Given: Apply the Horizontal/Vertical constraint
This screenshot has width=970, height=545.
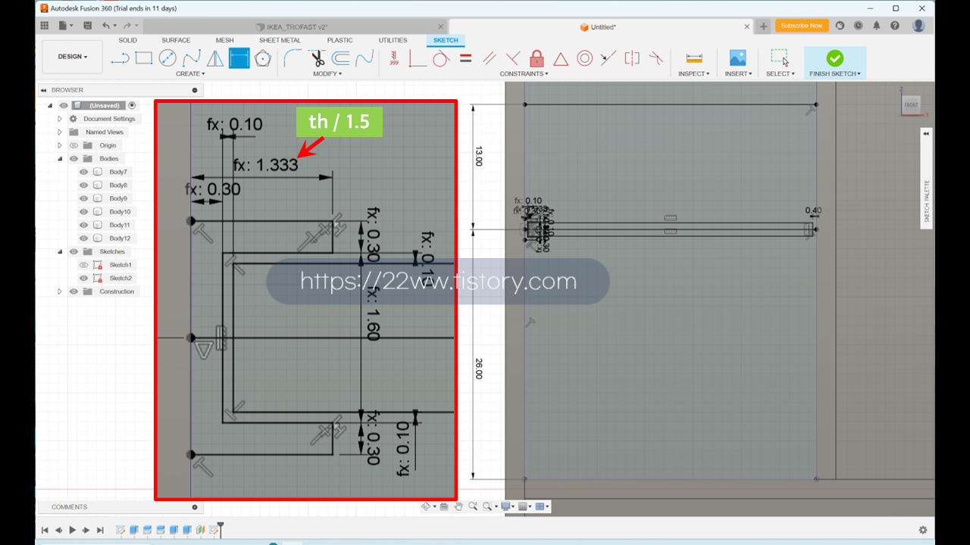Looking at the screenshot, I should tap(393, 58).
